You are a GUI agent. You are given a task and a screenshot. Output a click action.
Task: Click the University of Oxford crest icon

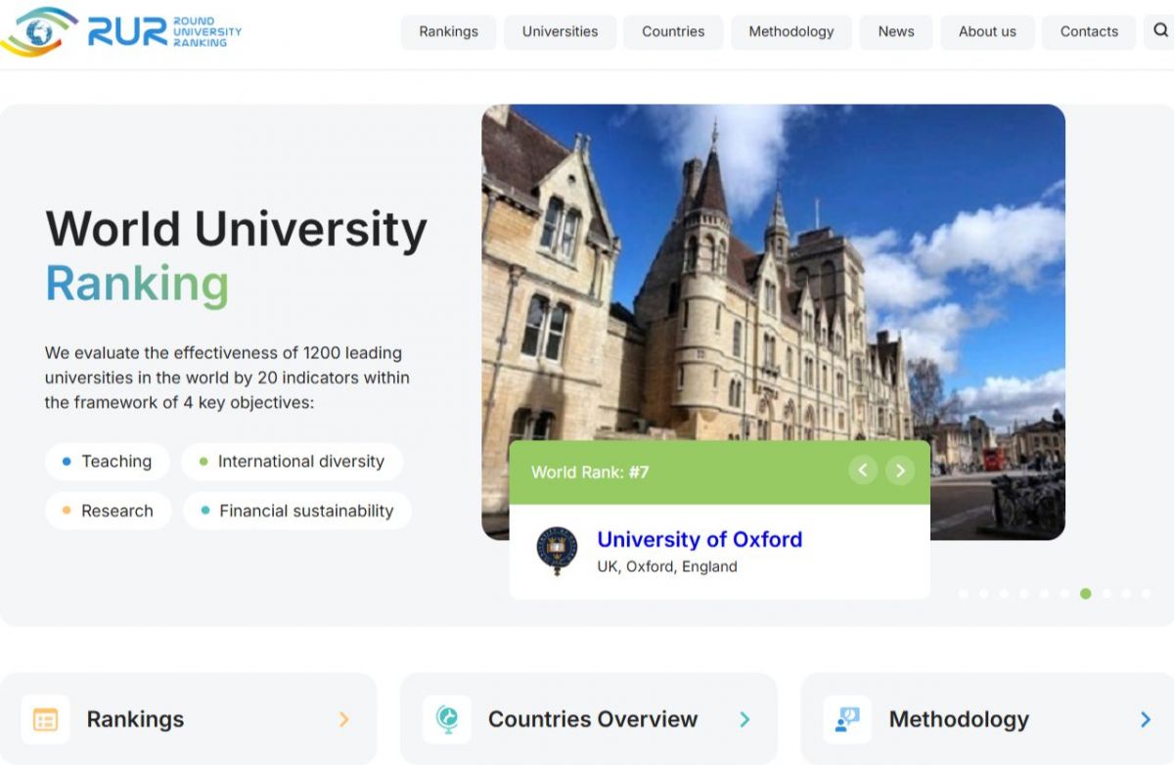[x=557, y=551]
